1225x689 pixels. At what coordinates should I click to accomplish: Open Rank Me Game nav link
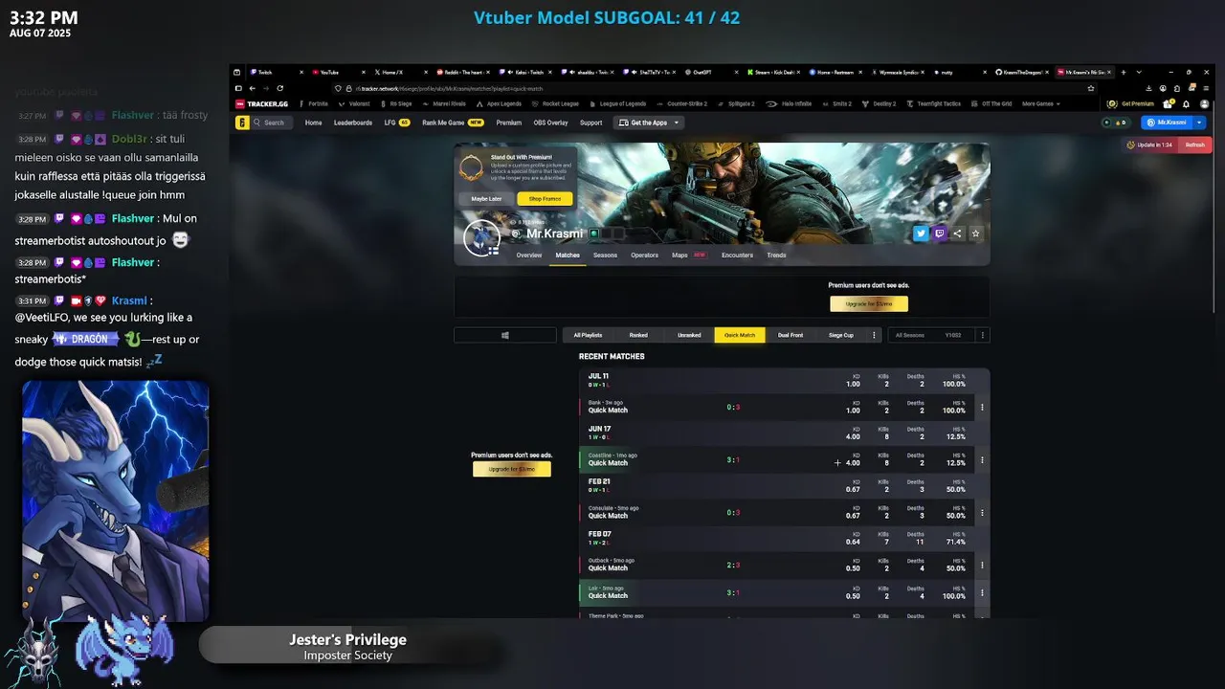point(453,122)
